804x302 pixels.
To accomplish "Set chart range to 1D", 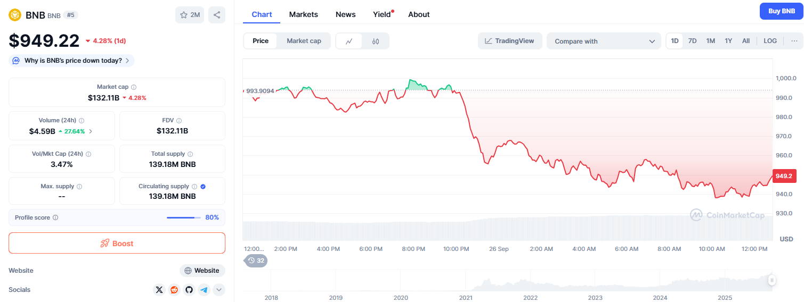I will pyautogui.click(x=675, y=41).
